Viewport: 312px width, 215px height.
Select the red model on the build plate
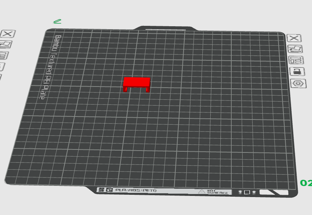point(137,85)
